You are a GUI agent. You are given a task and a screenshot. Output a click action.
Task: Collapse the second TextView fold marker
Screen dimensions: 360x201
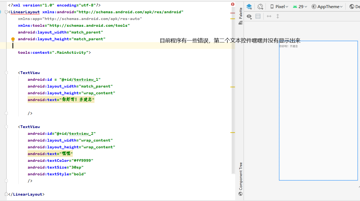coord(6,127)
